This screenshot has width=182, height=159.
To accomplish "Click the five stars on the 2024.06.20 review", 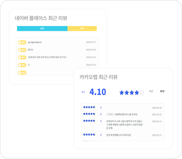I will click(89, 107).
